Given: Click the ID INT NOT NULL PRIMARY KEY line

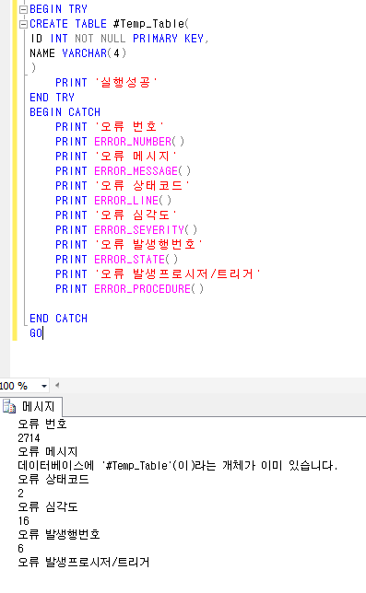Looking at the screenshot, I should pos(119,39).
